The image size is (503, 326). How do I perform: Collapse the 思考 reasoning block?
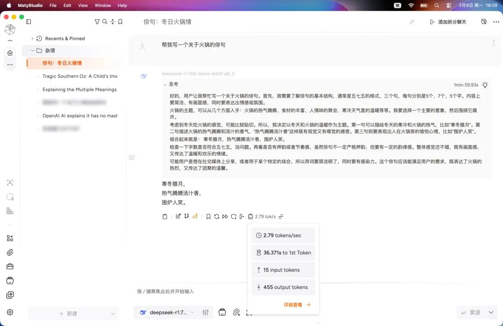point(165,85)
